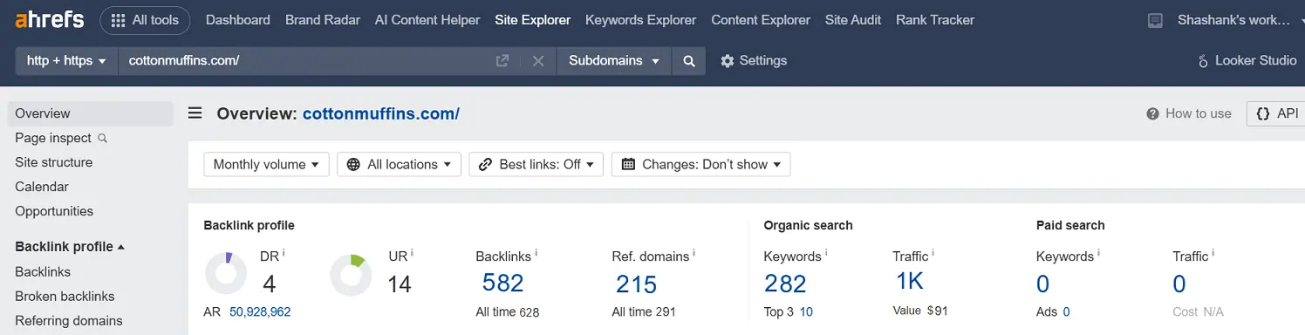This screenshot has width=1305, height=335.
Task: Toggle the sidebar hamburger menu
Action: [x=195, y=113]
